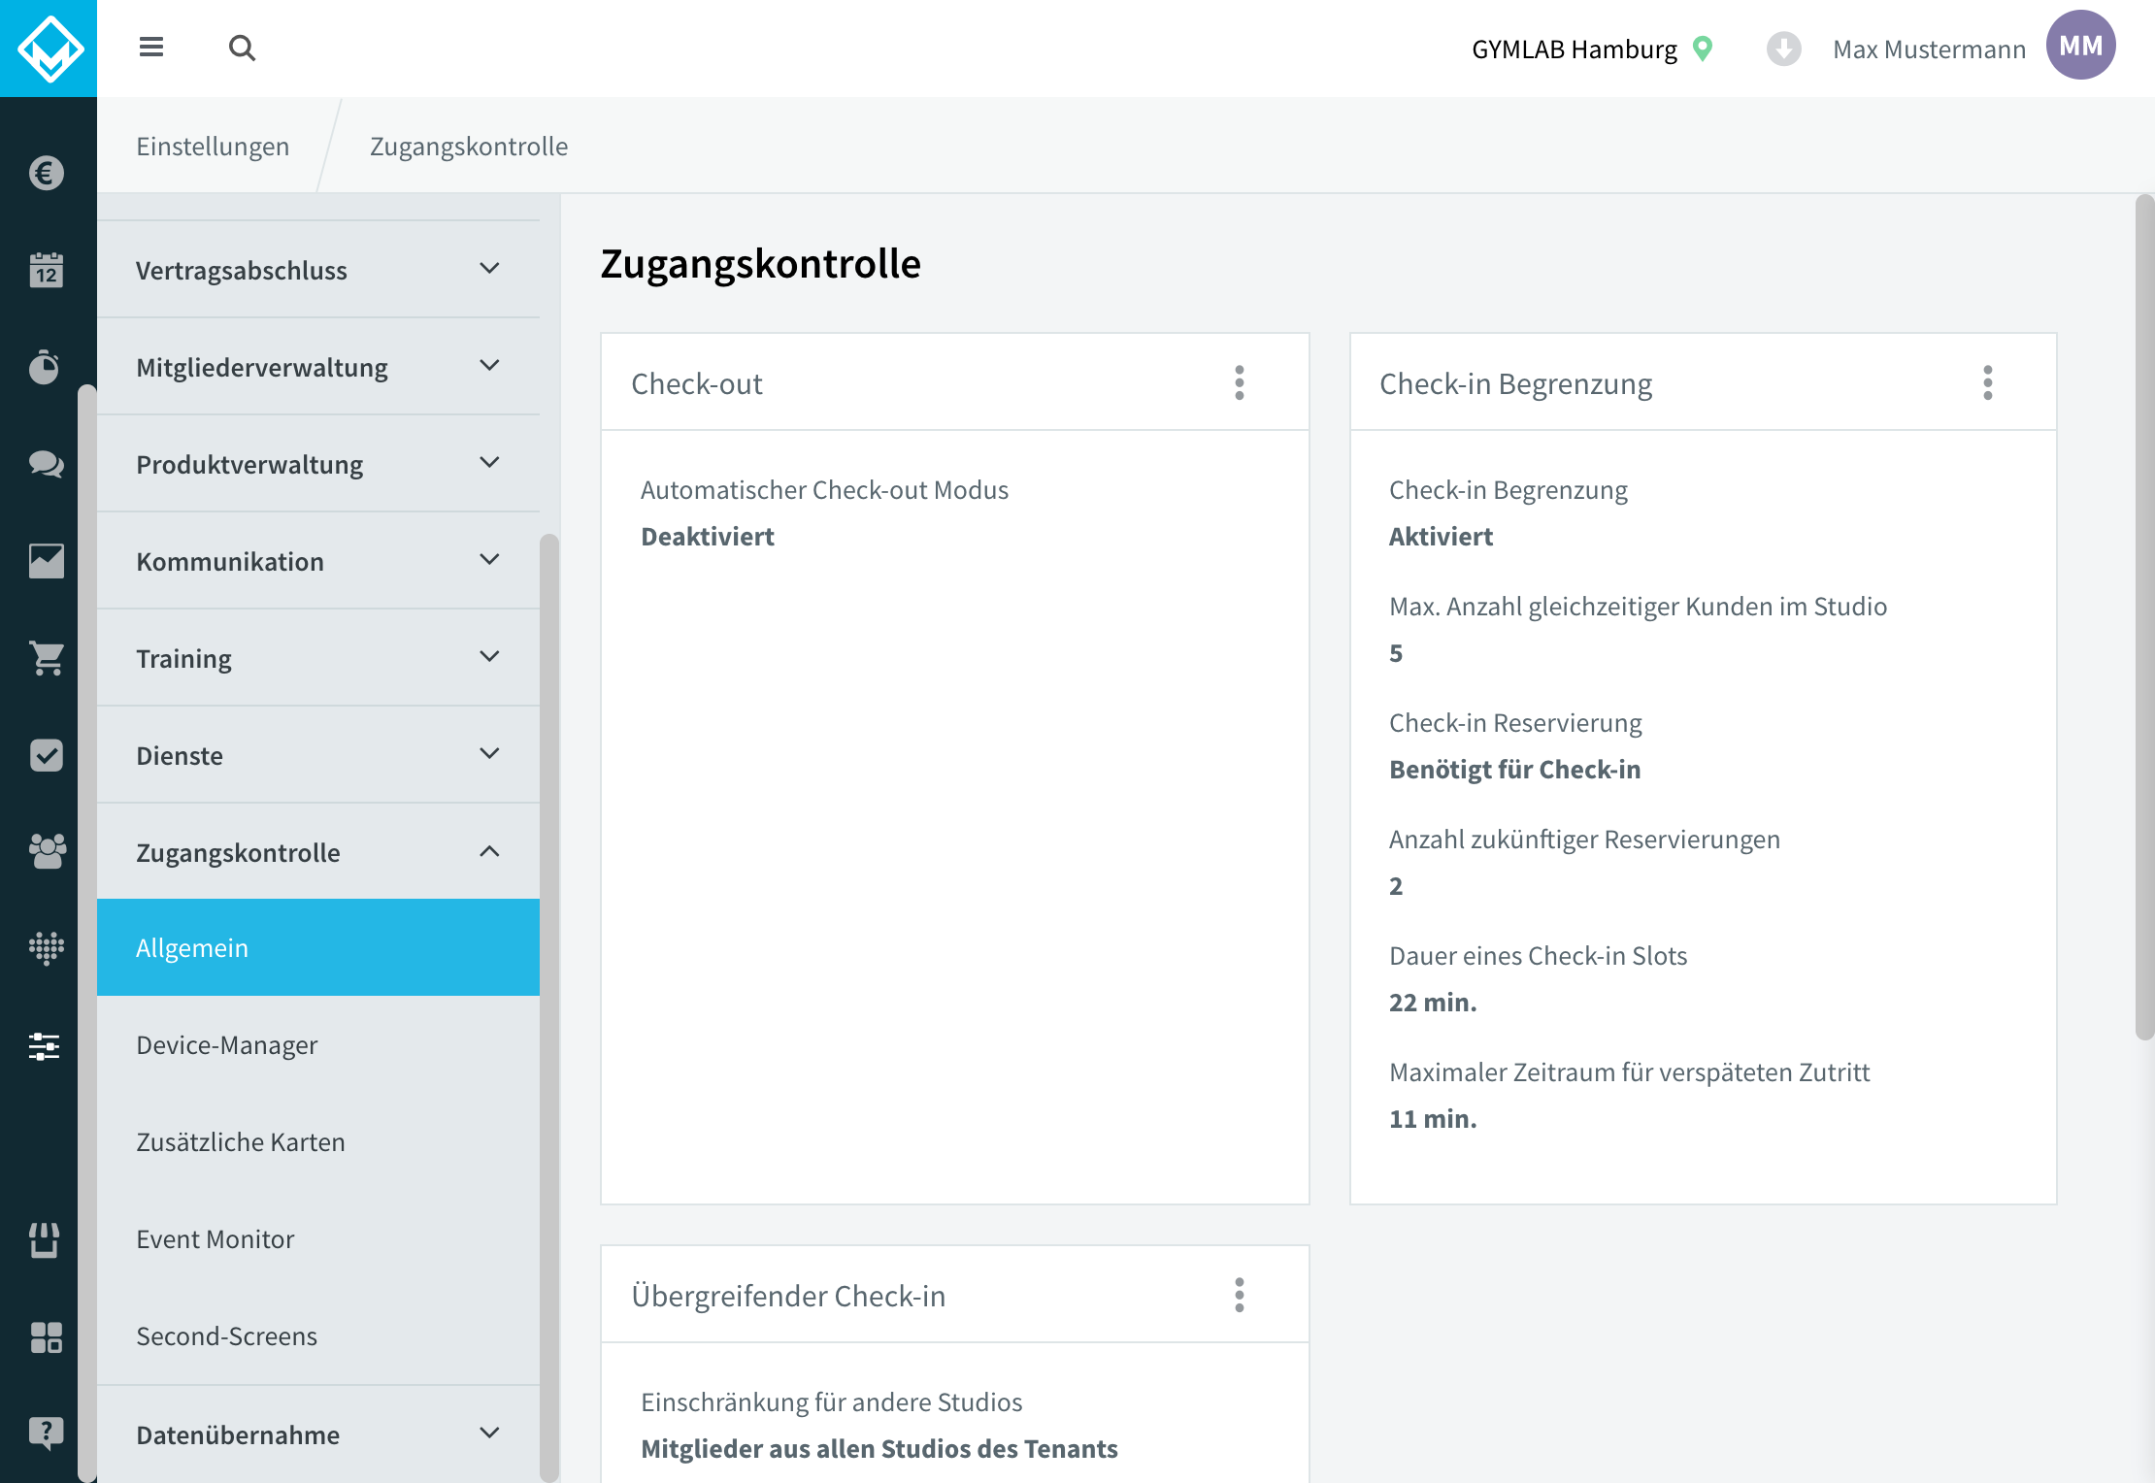The height and width of the screenshot is (1483, 2155).
Task: Click the Deaktiviert check-out mode value
Action: coord(708,536)
